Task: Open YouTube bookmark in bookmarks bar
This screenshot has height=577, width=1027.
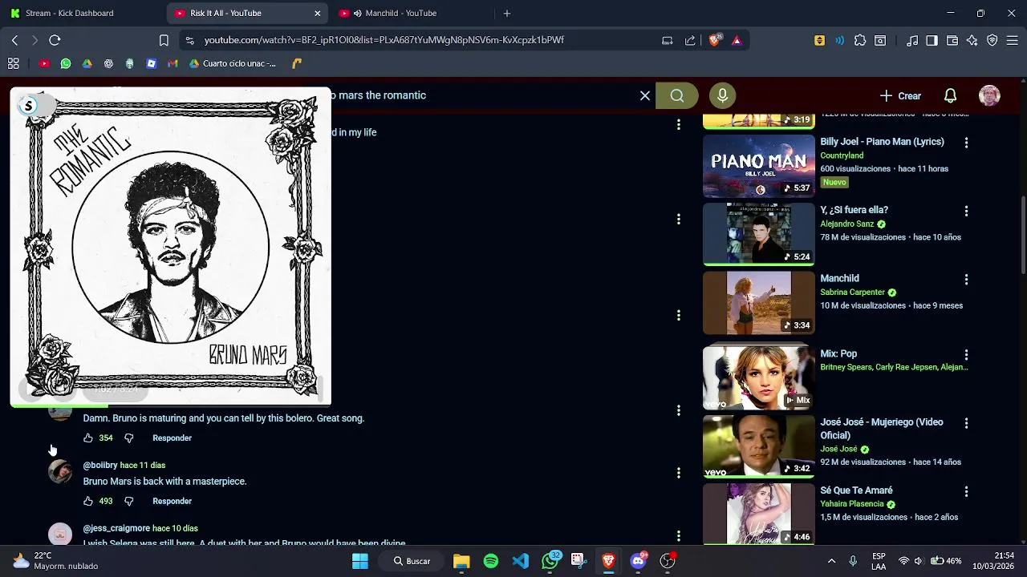Action: click(x=44, y=63)
